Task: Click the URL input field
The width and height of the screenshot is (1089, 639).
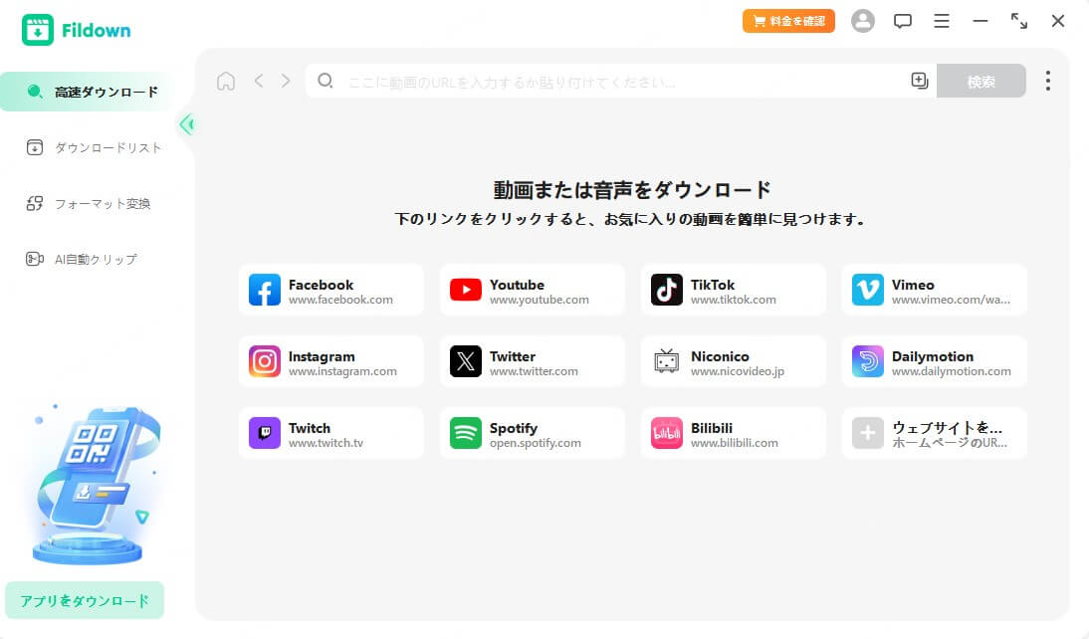Action: pyautogui.click(x=621, y=82)
